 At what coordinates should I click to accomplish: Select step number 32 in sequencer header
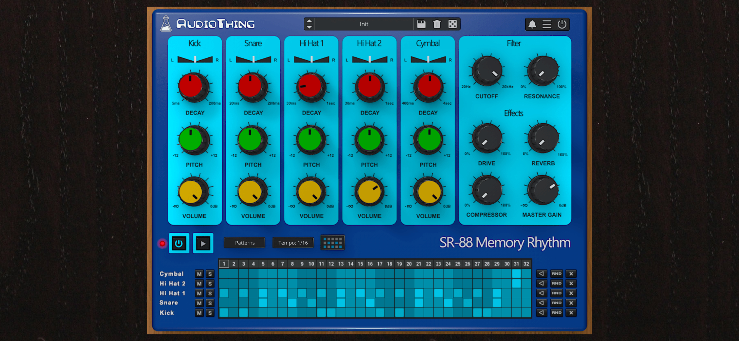pyautogui.click(x=526, y=264)
